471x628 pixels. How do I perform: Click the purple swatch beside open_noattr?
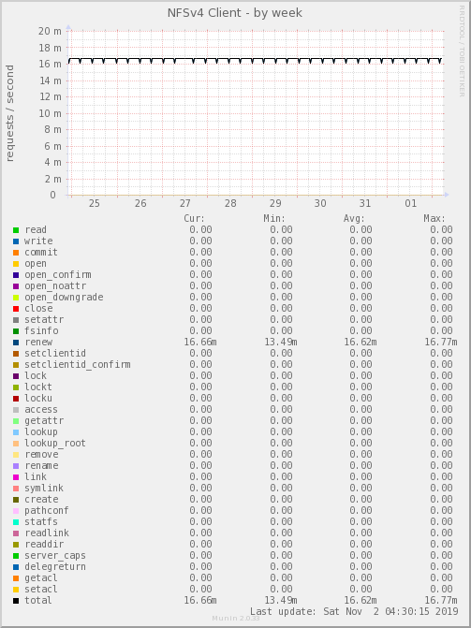[16, 286]
